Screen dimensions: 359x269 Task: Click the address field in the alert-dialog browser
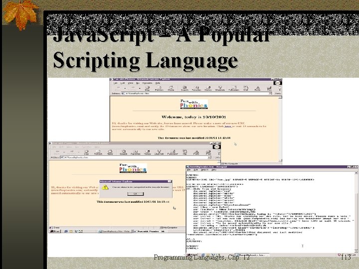click(136, 157)
